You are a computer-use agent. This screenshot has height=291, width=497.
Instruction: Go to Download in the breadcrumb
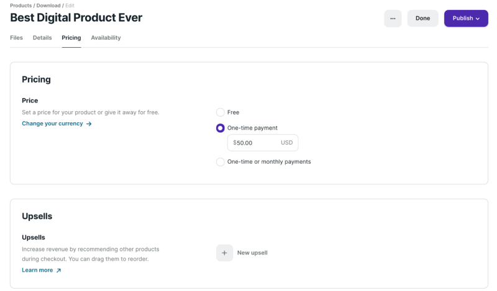[x=48, y=6]
